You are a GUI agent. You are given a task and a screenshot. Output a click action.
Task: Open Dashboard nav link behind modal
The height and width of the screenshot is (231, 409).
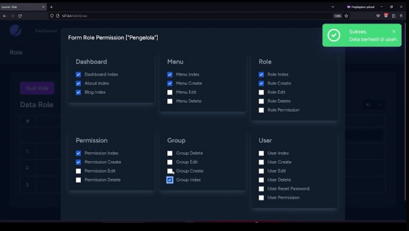tap(46, 31)
